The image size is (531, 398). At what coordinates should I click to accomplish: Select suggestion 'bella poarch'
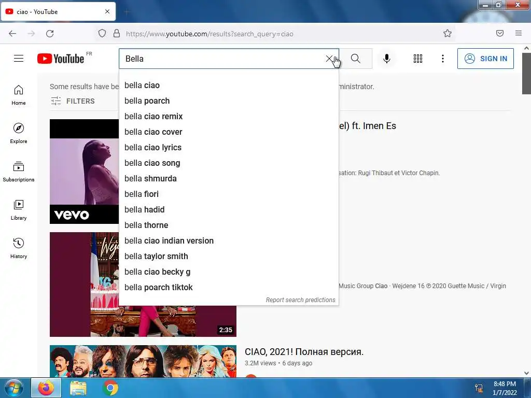pos(229,101)
